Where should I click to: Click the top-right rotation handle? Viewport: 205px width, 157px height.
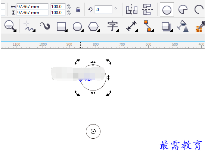(109, 62)
